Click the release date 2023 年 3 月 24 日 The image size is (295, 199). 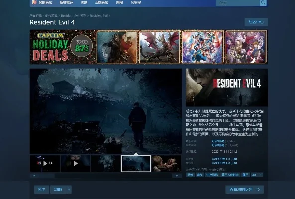[224, 151]
